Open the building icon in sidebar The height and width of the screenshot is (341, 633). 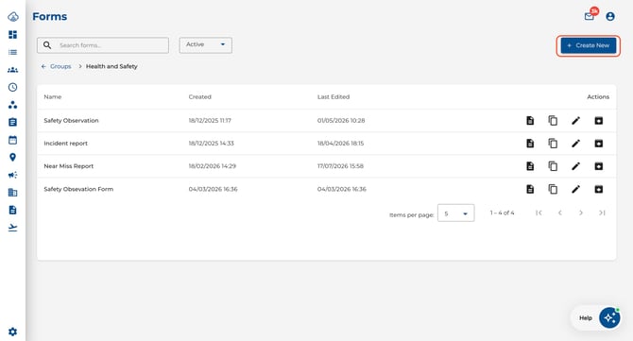tap(13, 193)
